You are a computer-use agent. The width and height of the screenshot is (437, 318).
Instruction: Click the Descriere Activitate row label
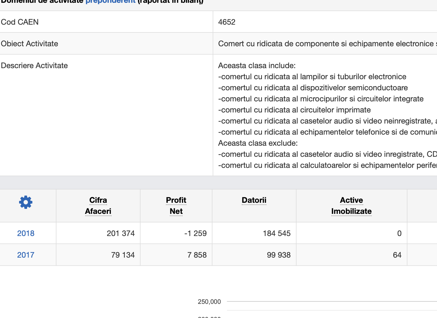(34, 66)
